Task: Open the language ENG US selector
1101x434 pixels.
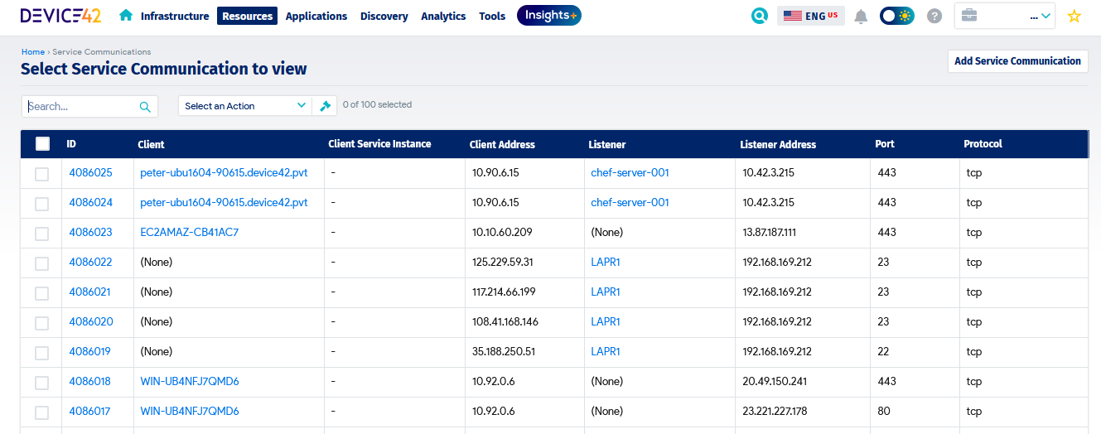Action: [810, 16]
